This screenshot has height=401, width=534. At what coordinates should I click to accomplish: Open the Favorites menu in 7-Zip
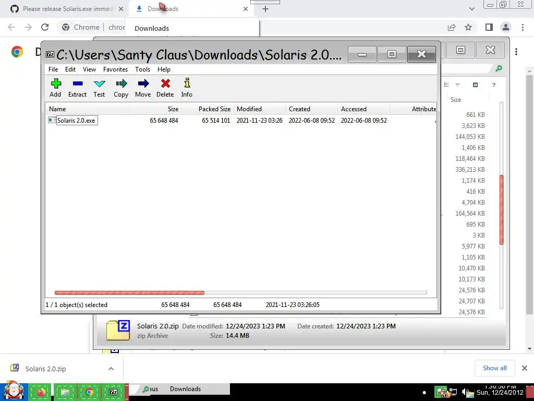115,69
